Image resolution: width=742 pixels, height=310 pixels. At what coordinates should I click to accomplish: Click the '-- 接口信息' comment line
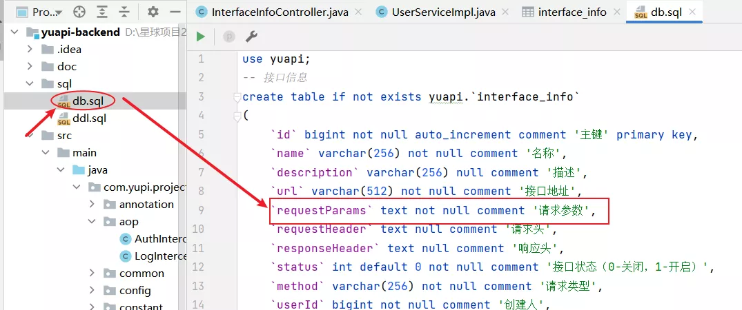point(275,77)
